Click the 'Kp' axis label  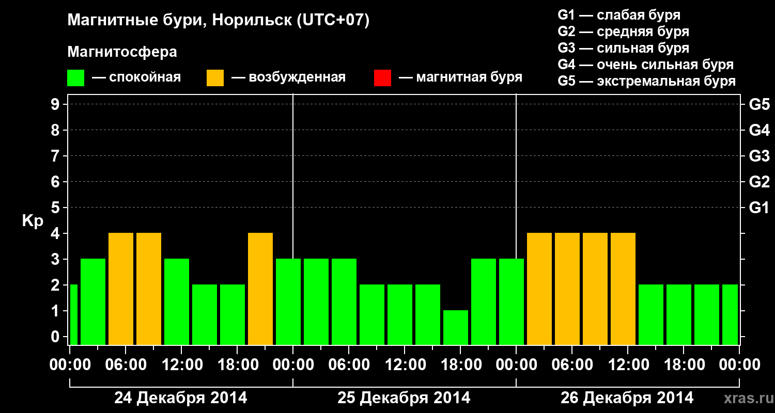coord(33,220)
